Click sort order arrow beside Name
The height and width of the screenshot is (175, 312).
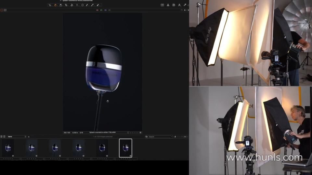click(x=29, y=137)
